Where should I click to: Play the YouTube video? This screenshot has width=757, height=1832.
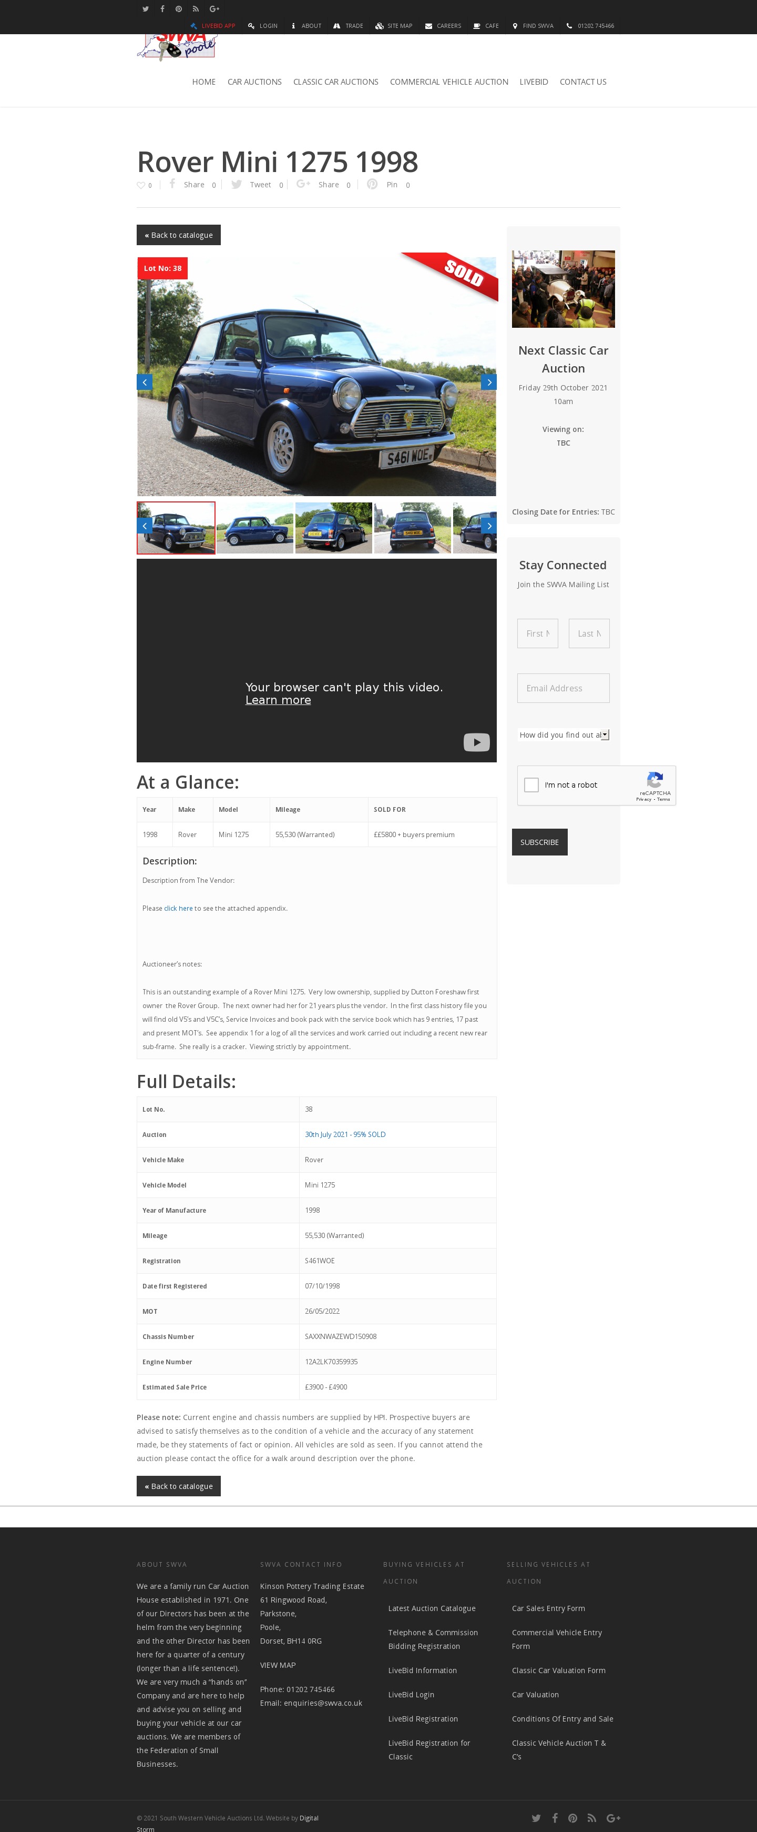pos(476,742)
